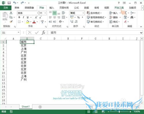
Task: Open Format as Table menu
Action: click(96, 17)
